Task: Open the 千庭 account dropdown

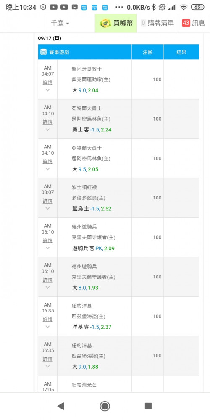Action: point(60,23)
